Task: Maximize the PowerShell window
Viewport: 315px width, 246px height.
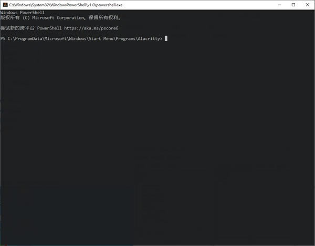Action: 293,5
